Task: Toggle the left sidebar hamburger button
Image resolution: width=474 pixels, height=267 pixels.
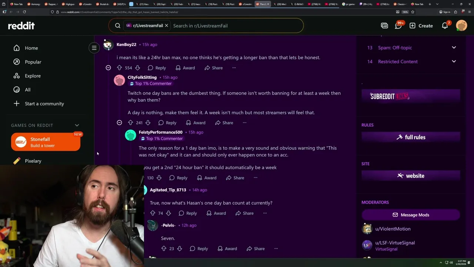Action: (94, 48)
